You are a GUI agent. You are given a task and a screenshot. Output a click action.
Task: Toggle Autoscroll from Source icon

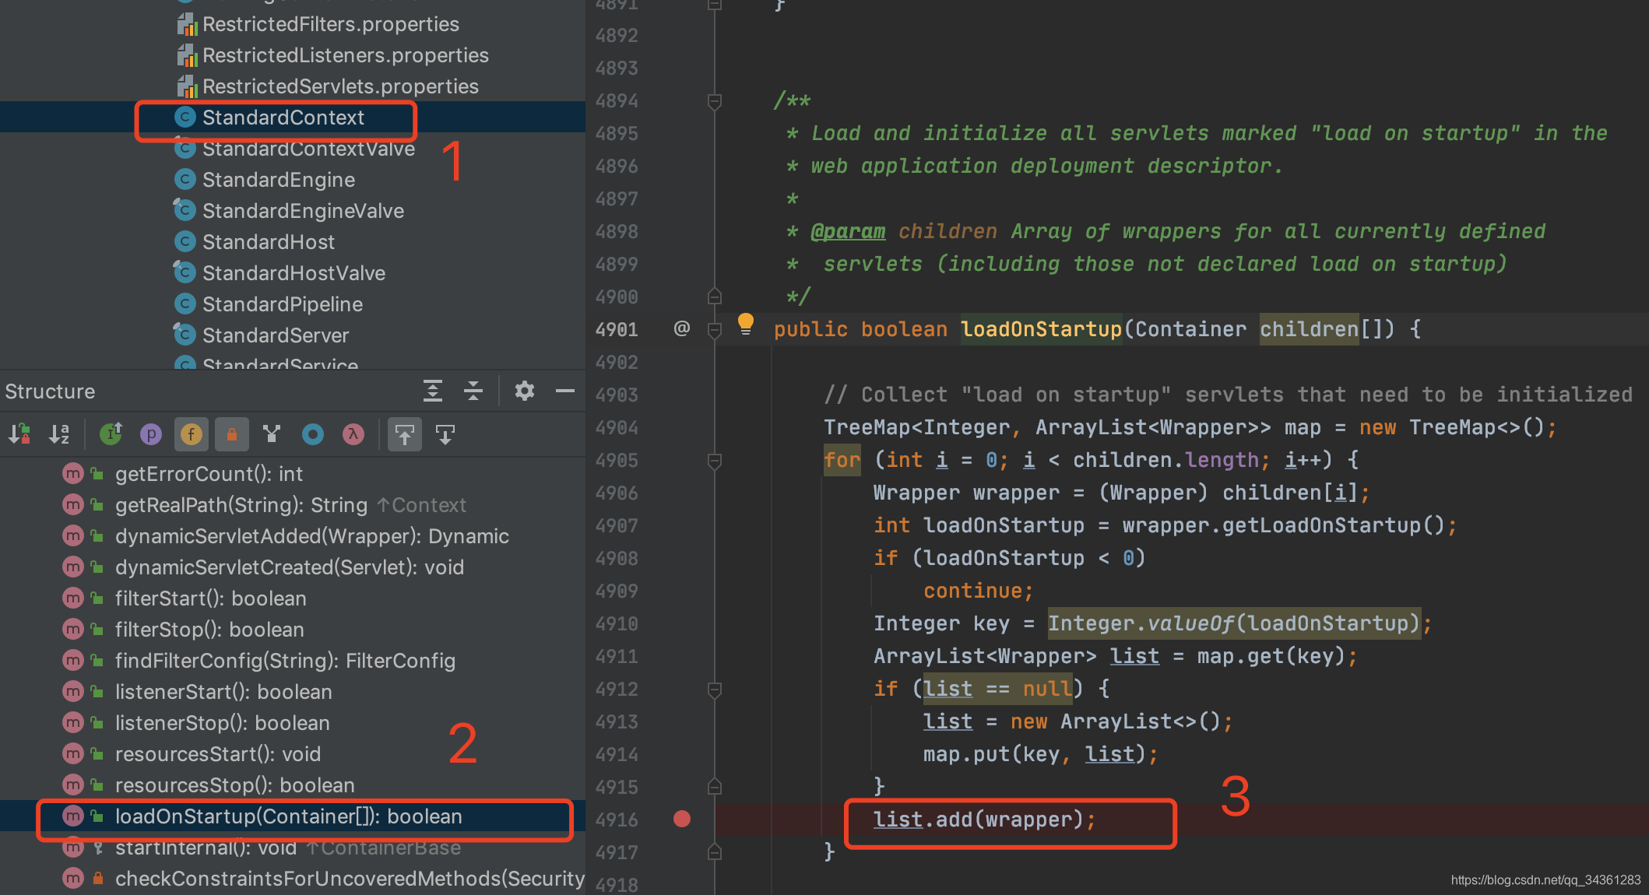(445, 433)
